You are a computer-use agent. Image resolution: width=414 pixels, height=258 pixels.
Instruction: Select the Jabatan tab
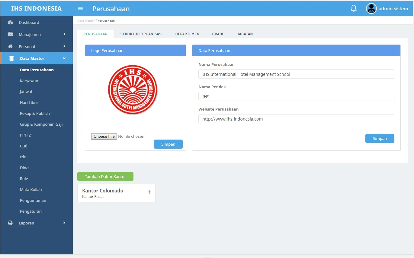245,34
